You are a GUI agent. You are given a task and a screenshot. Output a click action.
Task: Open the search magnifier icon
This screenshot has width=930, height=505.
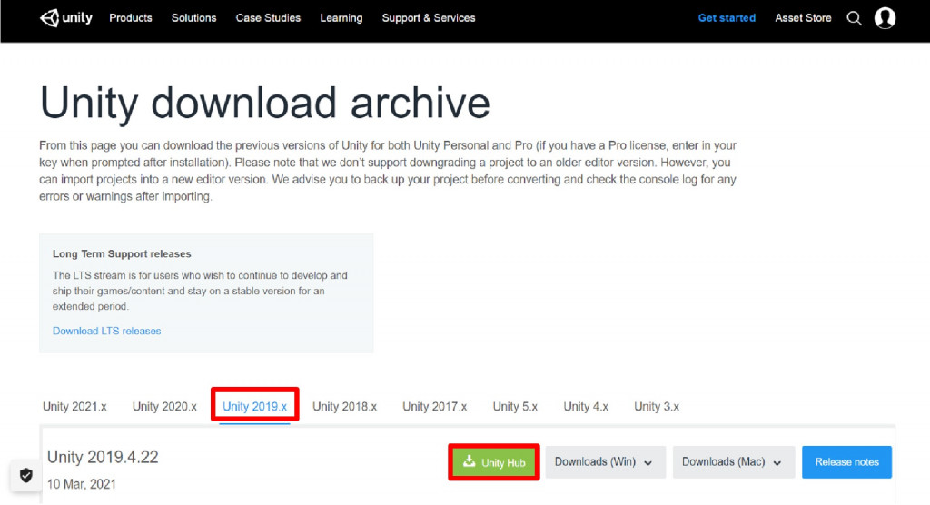[x=854, y=18]
